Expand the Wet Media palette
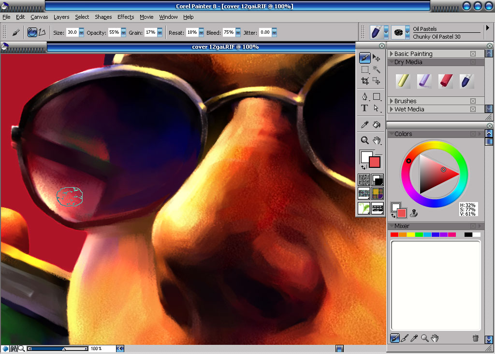This screenshot has height=354, width=495. [392, 109]
